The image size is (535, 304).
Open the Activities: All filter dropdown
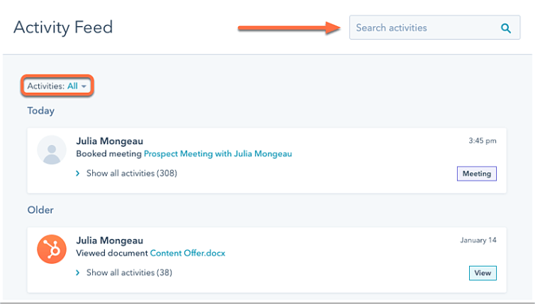[x=57, y=86]
